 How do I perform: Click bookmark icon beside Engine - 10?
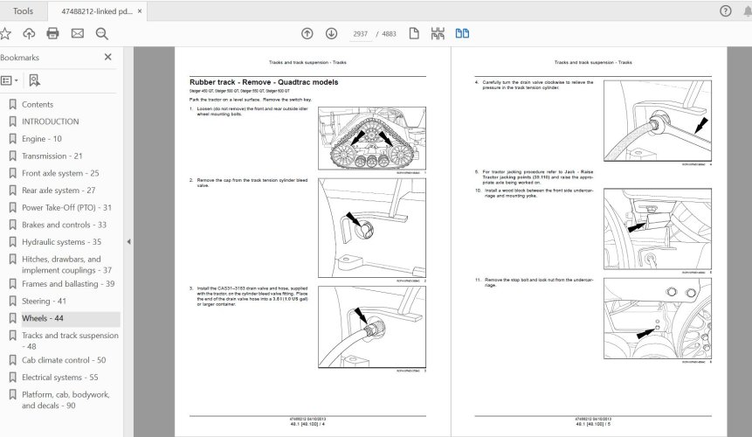click(x=13, y=139)
